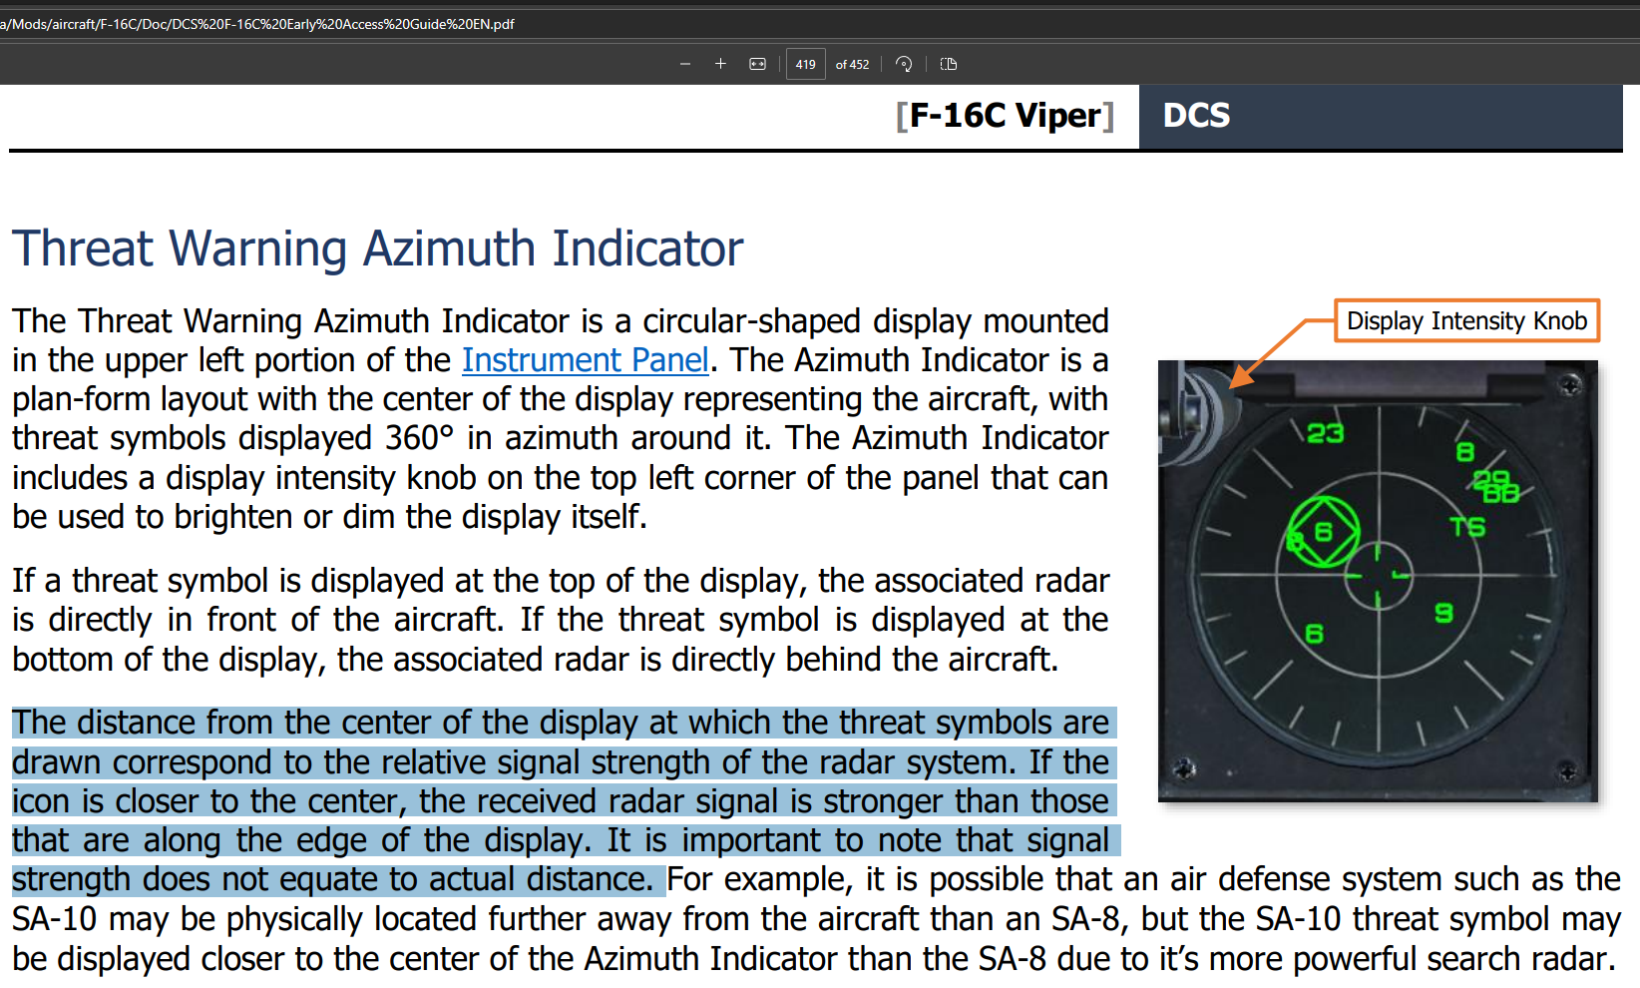Click the address bar file path
1640x988 pixels.
click(x=257, y=24)
